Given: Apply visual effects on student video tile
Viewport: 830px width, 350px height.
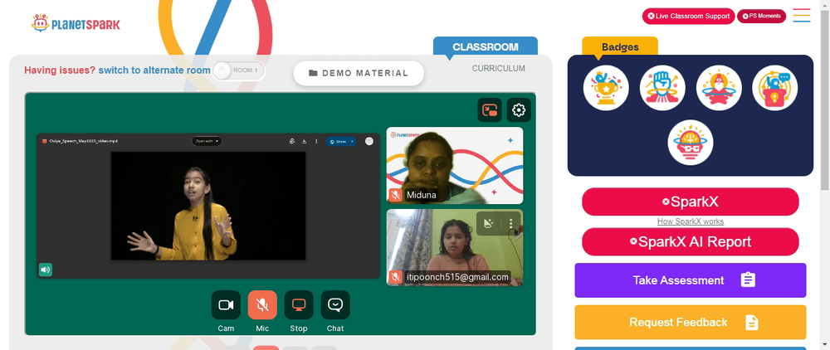Looking at the screenshot, I should [x=489, y=223].
